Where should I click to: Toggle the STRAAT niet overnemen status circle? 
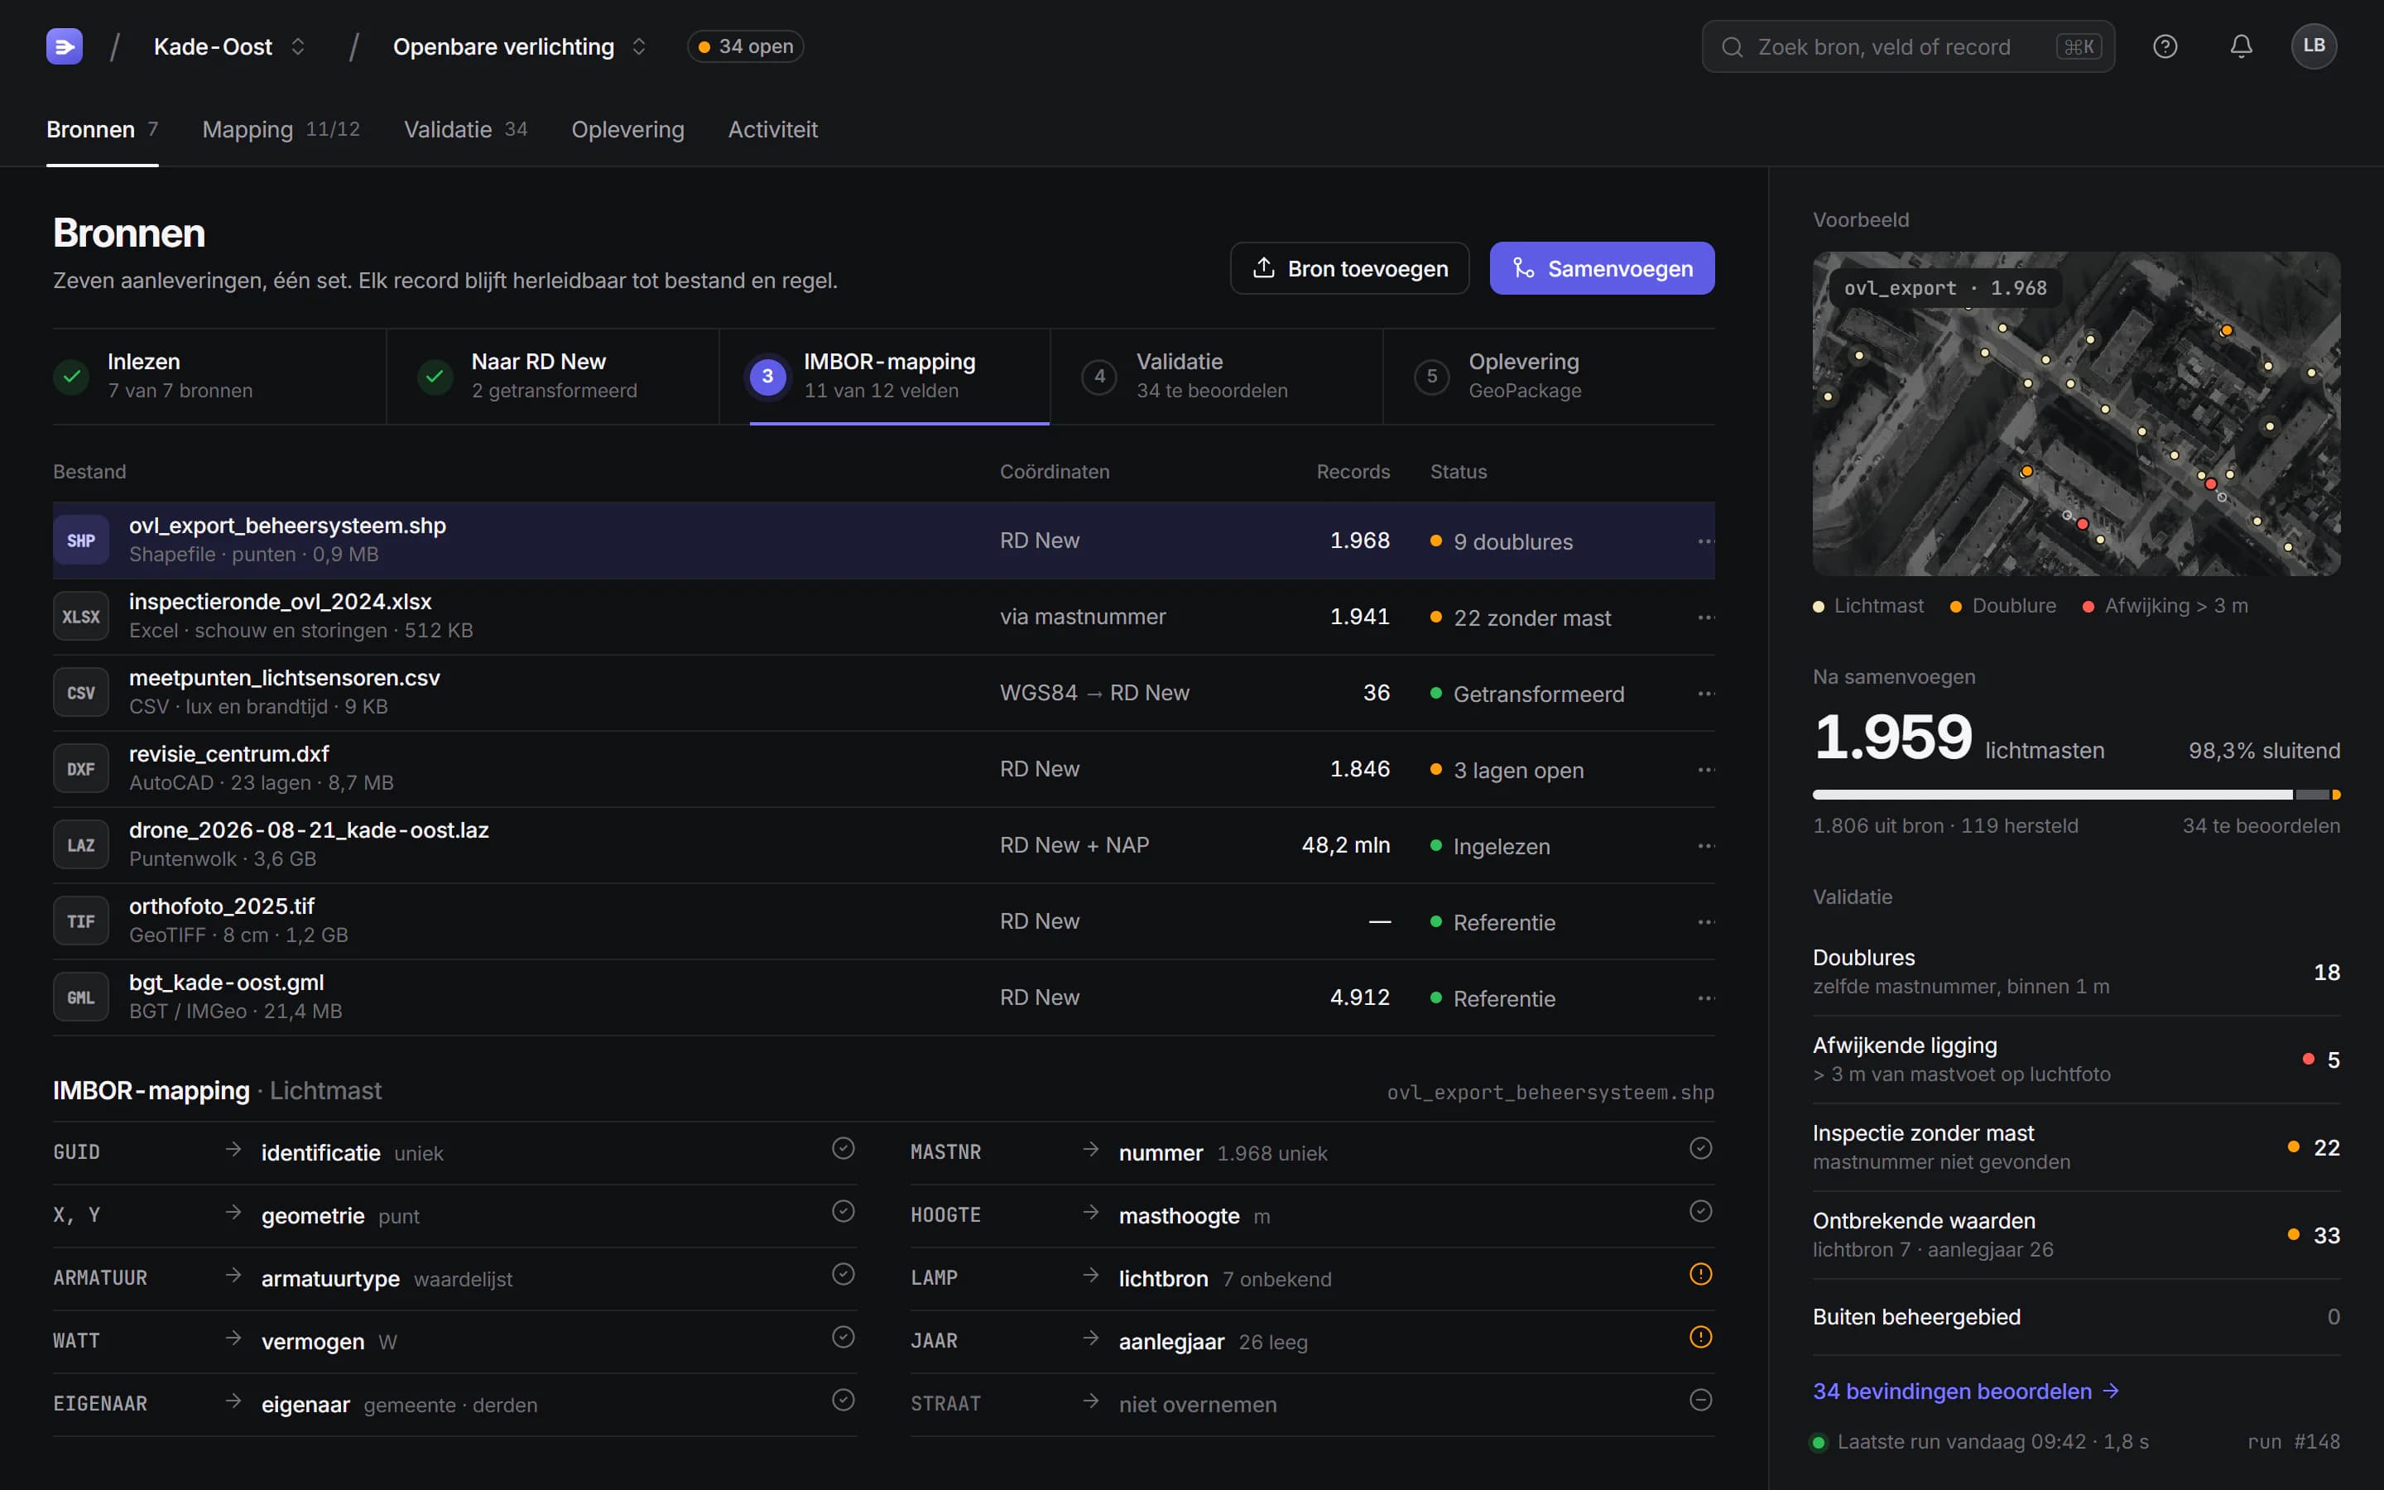[1700, 1401]
